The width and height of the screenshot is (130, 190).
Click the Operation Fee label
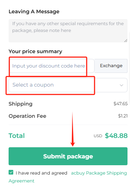[x=28, y=116]
